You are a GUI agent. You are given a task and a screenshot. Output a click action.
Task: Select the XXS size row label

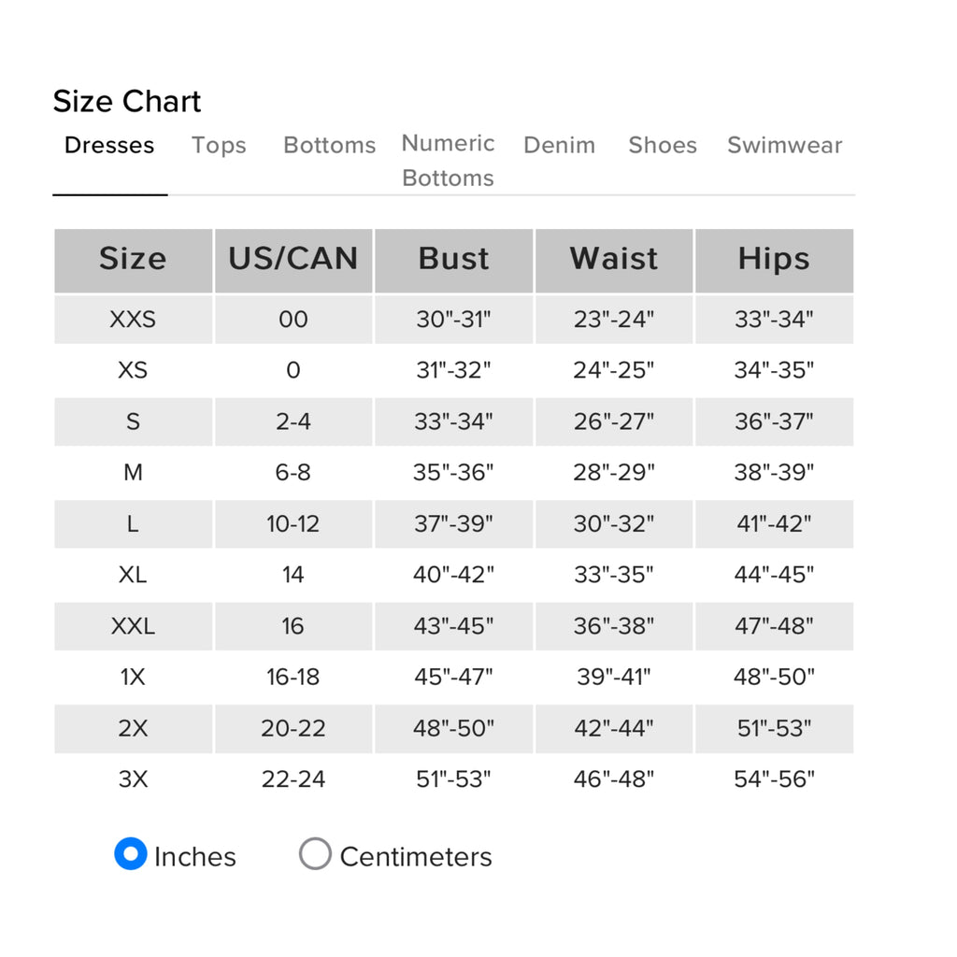pos(133,320)
